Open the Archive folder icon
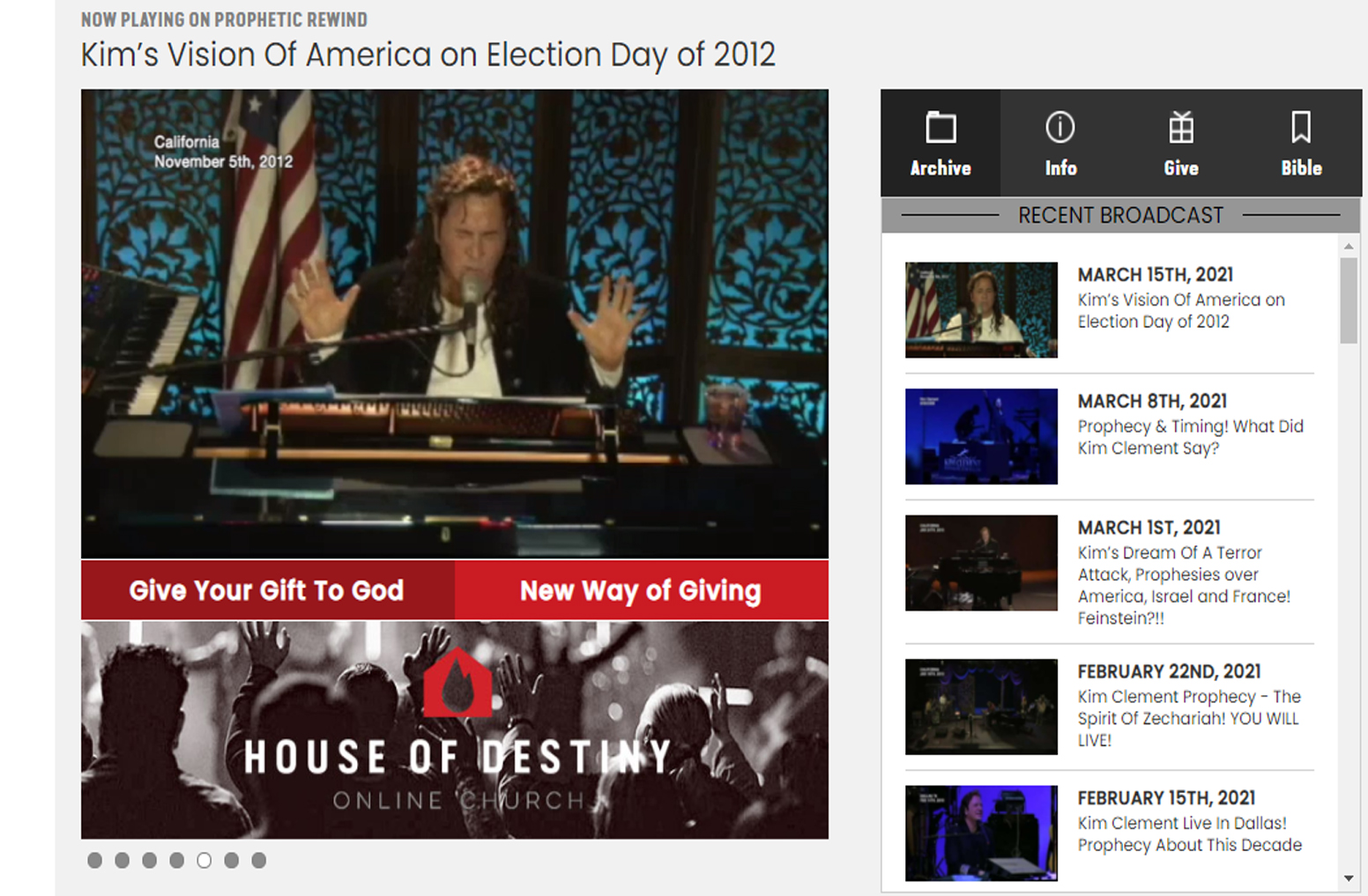 [940, 128]
